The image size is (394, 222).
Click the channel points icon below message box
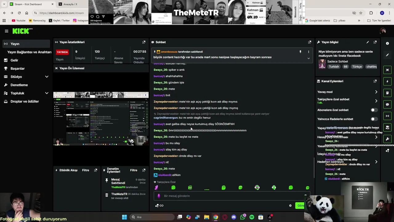click(157, 206)
